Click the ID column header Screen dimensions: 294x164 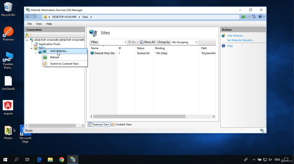pyautogui.click(x=126, y=48)
